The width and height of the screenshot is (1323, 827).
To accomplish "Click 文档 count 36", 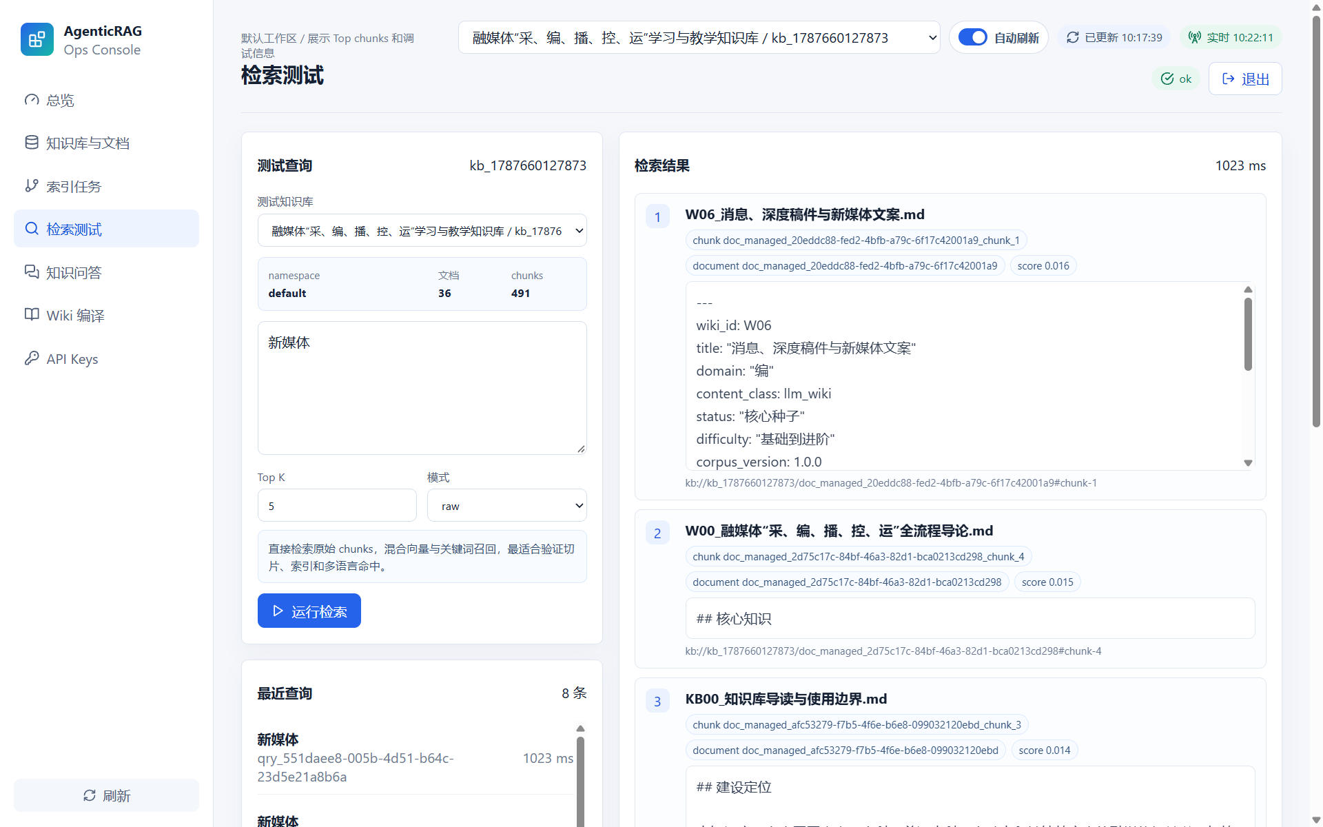I will pos(444,293).
